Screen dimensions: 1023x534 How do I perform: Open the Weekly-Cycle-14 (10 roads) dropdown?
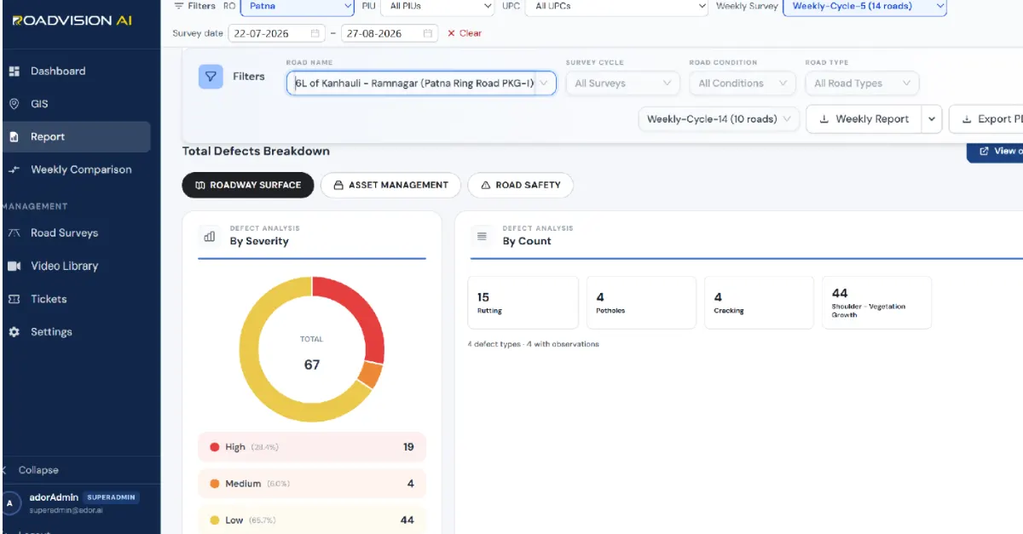pyautogui.click(x=719, y=119)
